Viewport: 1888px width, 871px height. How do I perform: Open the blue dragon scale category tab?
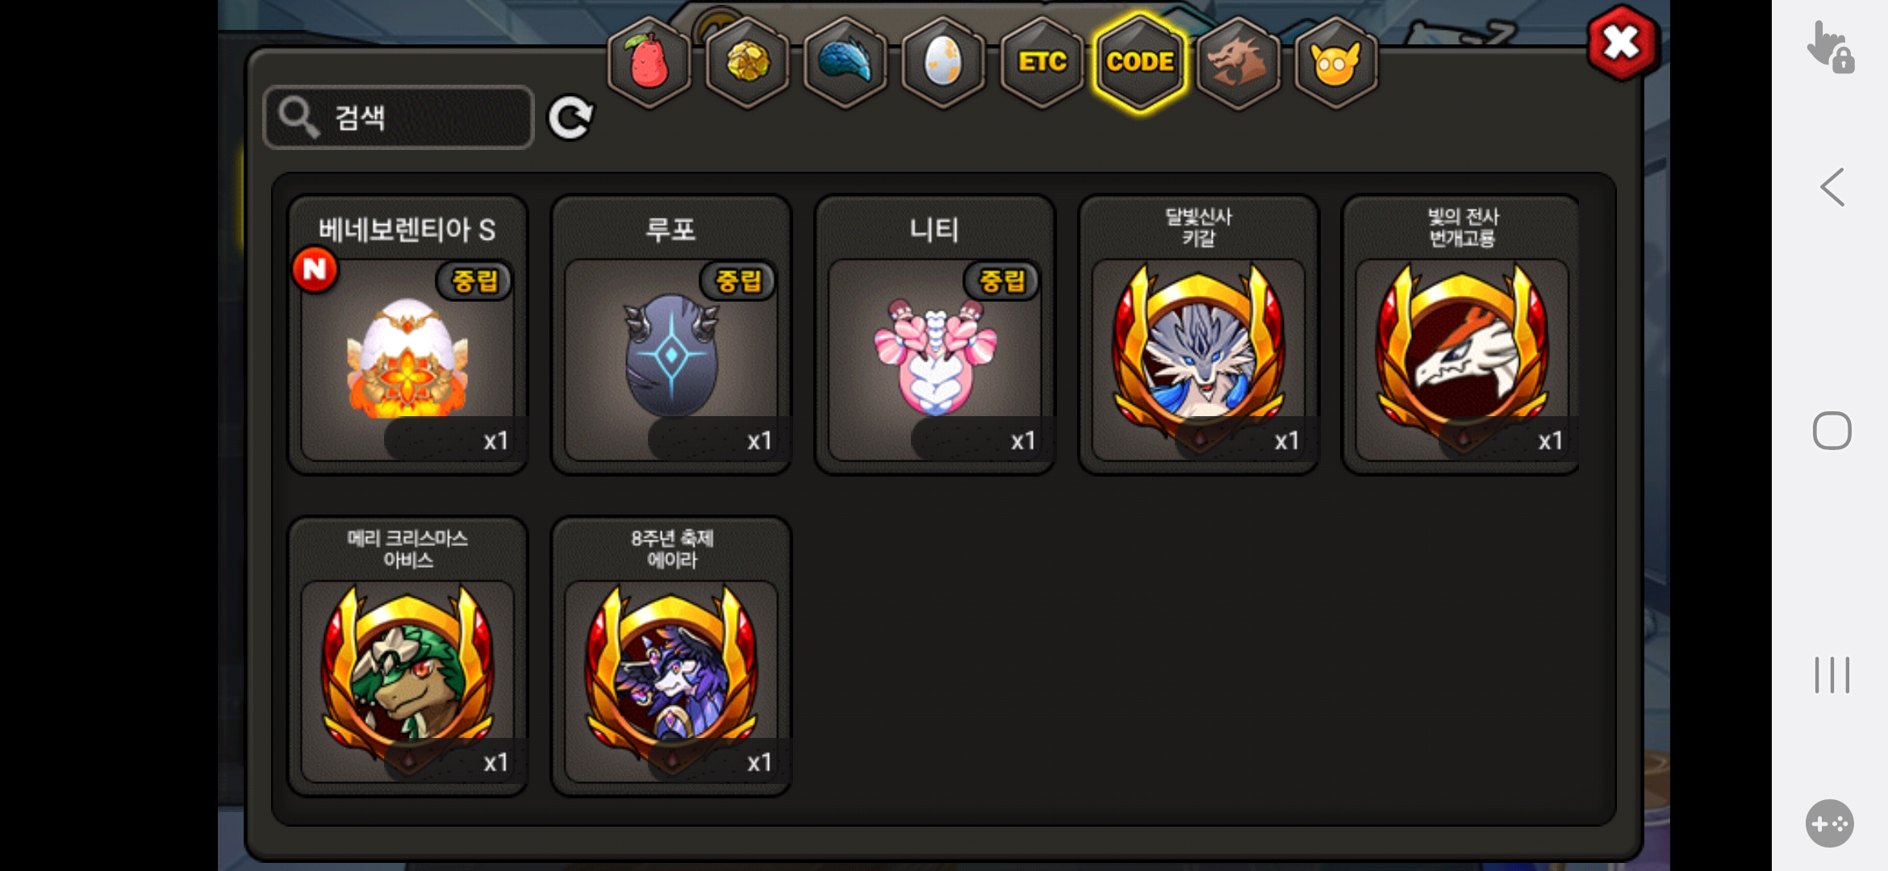pos(846,62)
